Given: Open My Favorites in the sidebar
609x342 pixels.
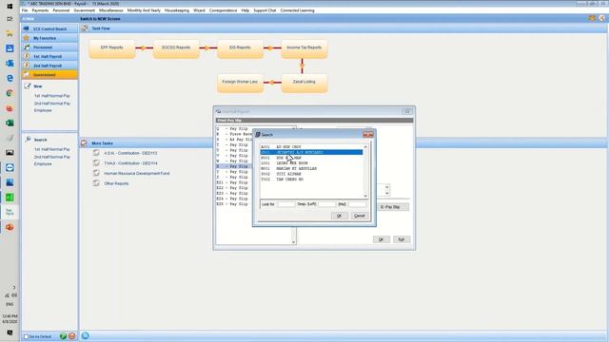Looking at the screenshot, I should tap(49, 38).
